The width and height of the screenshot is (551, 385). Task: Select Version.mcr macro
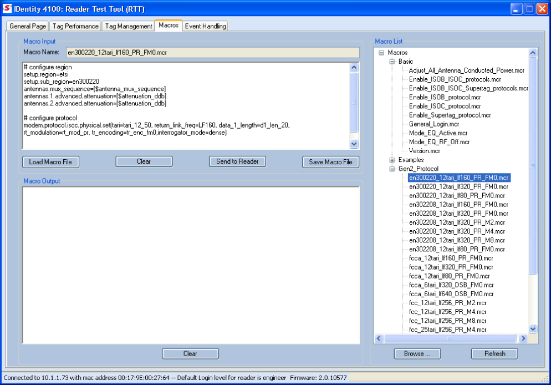click(x=424, y=151)
